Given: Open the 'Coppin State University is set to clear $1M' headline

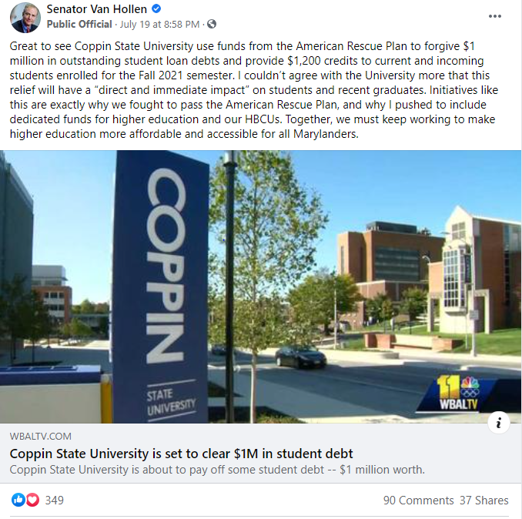Looking at the screenshot, I should [181, 454].
